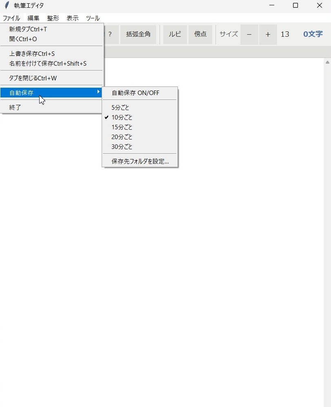This screenshot has height=407, width=331.
Task: Click the 括弧全角 toolbar button
Action: tap(138, 34)
